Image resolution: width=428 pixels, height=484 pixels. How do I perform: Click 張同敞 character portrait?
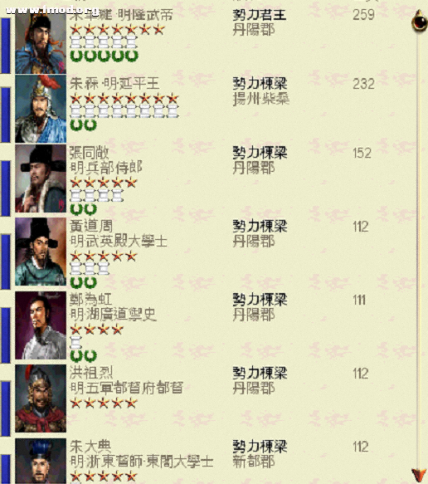pos(41,178)
